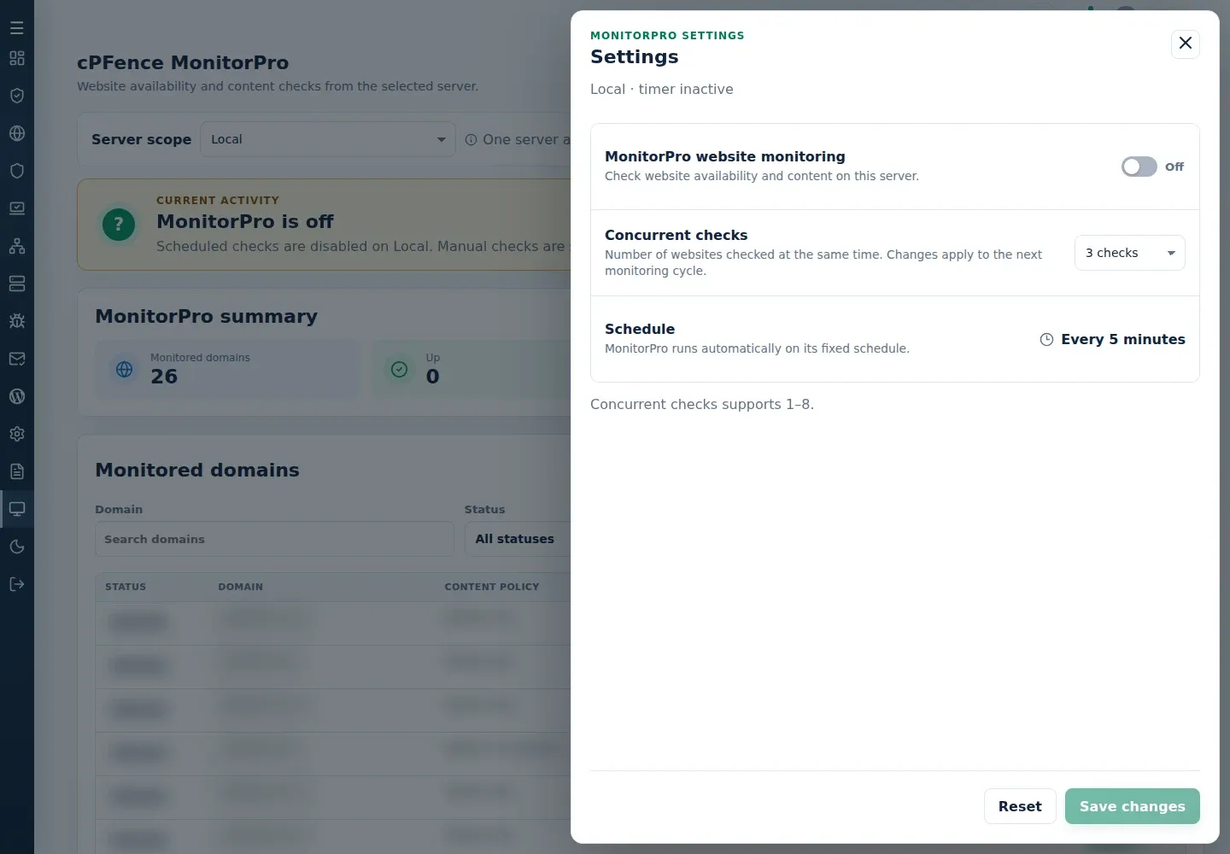
Task: Click the 'MonitorPro is off' heading
Action: [245, 221]
